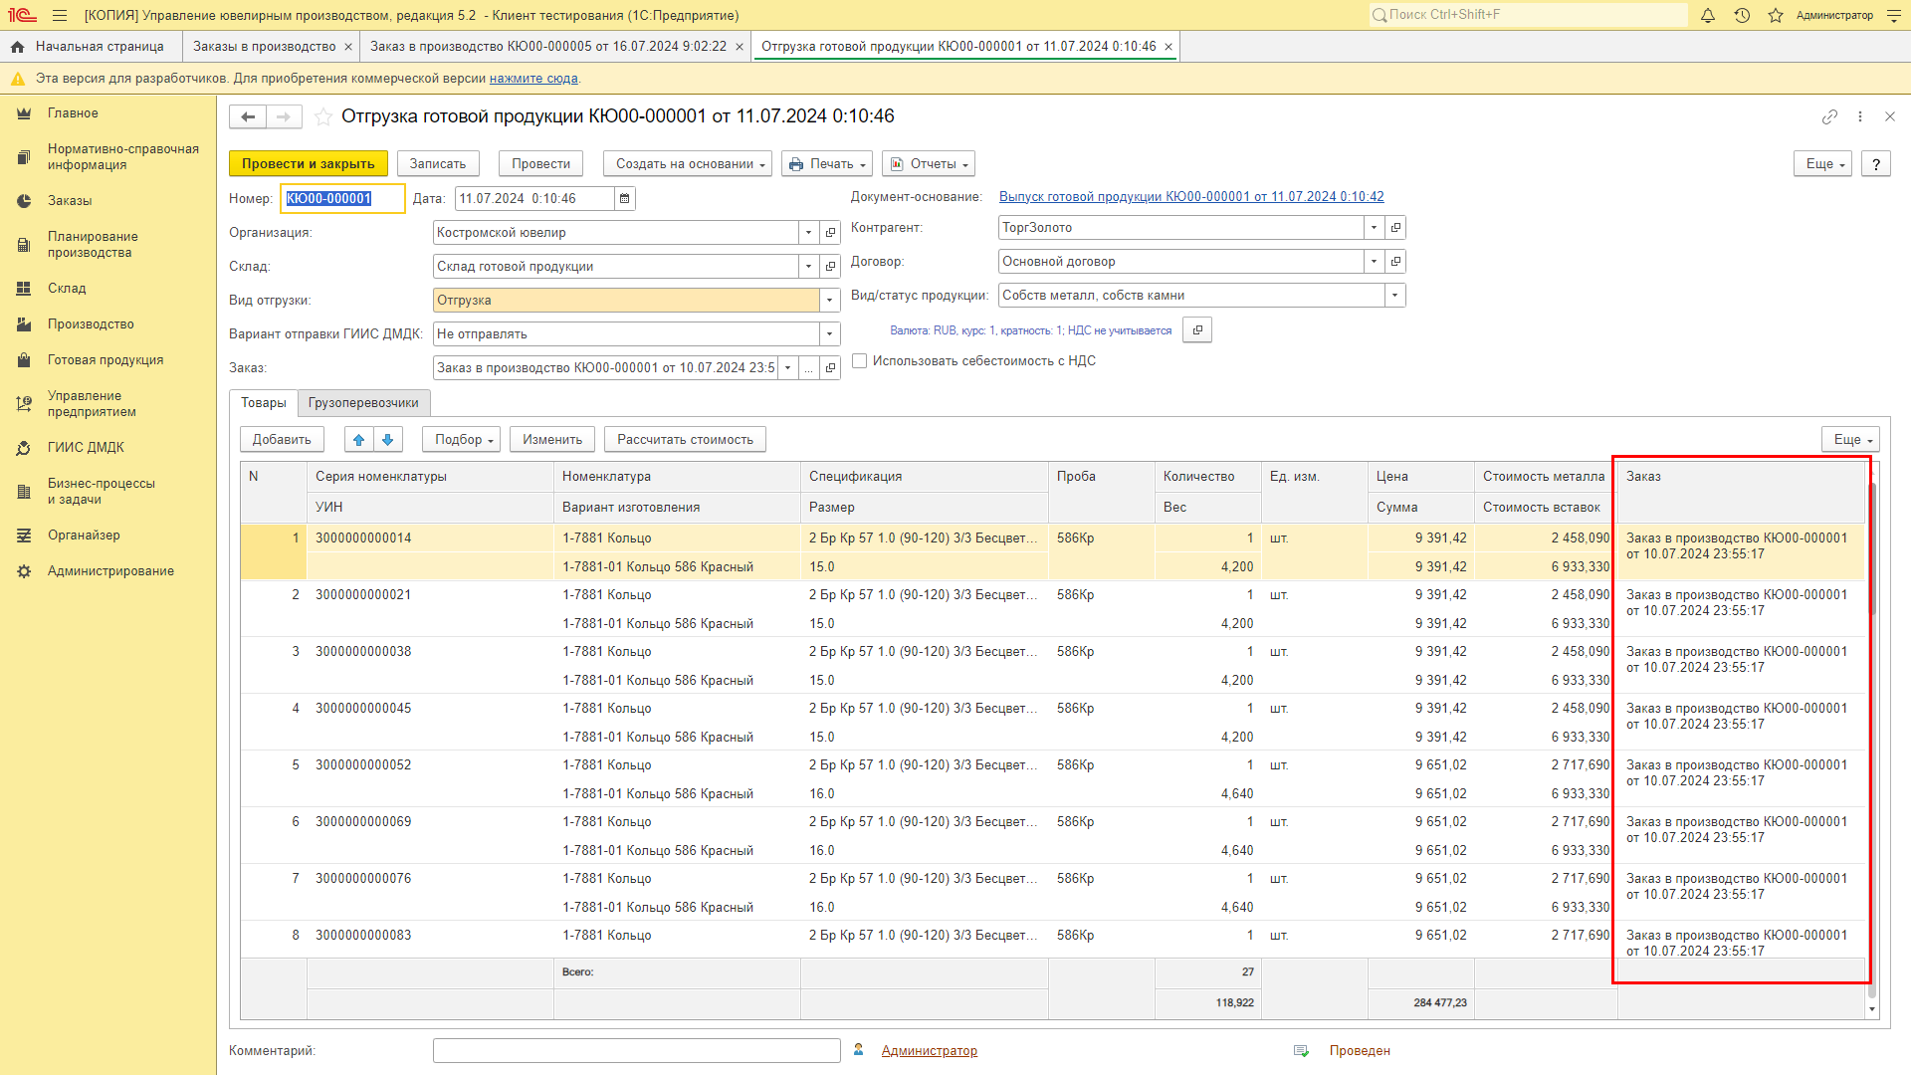
Task: Open ГИИС ДМДК section in sidebar
Action: (86, 448)
